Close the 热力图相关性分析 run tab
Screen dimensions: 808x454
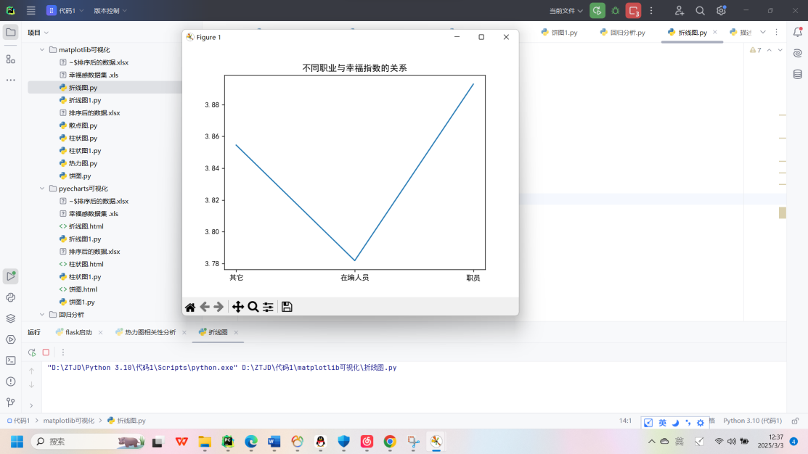pyautogui.click(x=184, y=332)
